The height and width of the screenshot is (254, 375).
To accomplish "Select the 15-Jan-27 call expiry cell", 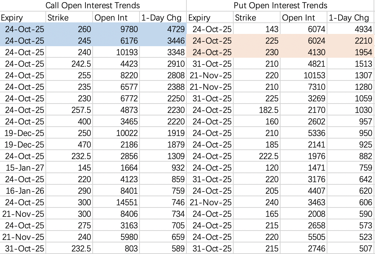I will pyautogui.click(x=23, y=167).
